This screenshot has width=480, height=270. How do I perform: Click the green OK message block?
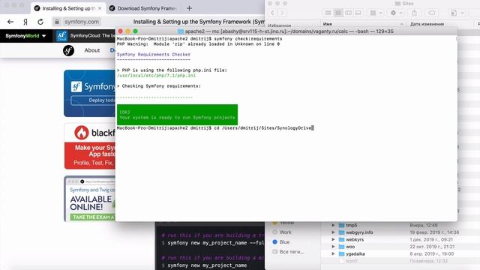pos(177,115)
